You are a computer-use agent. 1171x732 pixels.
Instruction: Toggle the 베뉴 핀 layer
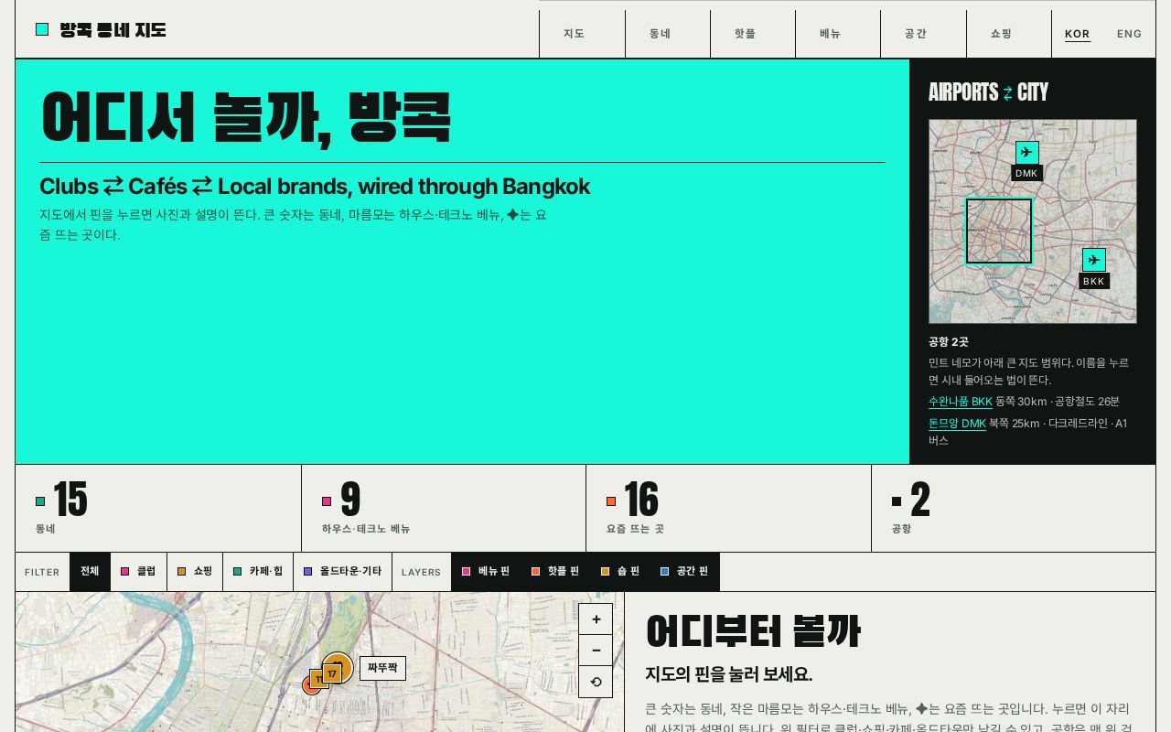click(486, 572)
